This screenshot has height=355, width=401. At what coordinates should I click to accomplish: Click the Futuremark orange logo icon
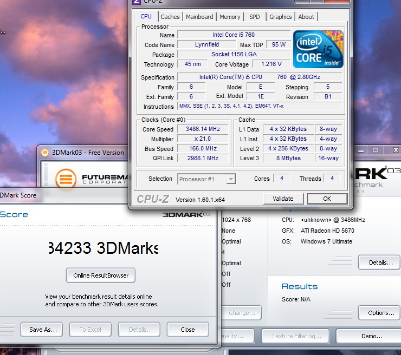(66, 178)
